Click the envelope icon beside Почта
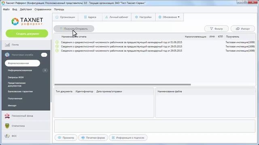The height and width of the screenshot is (145, 259). (x=7, y=45)
